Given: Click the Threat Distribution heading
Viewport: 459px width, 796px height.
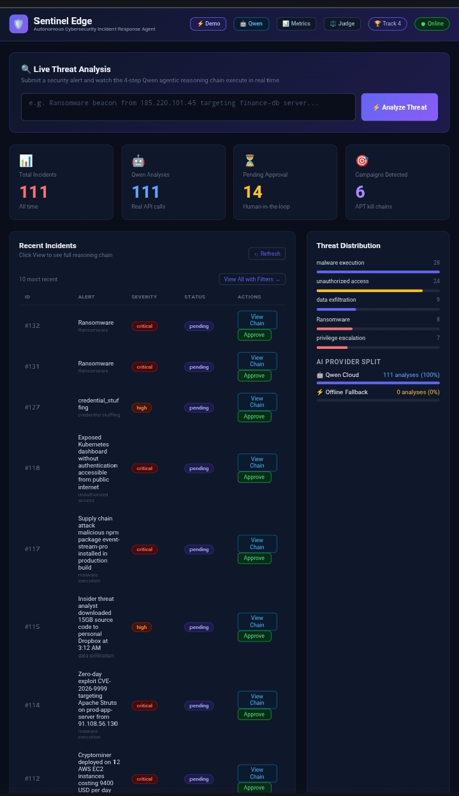Looking at the screenshot, I should pyautogui.click(x=348, y=246).
